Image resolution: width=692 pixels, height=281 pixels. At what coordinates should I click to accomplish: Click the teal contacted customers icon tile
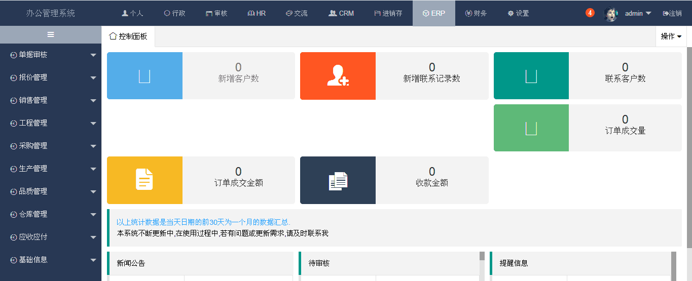pyautogui.click(x=531, y=76)
